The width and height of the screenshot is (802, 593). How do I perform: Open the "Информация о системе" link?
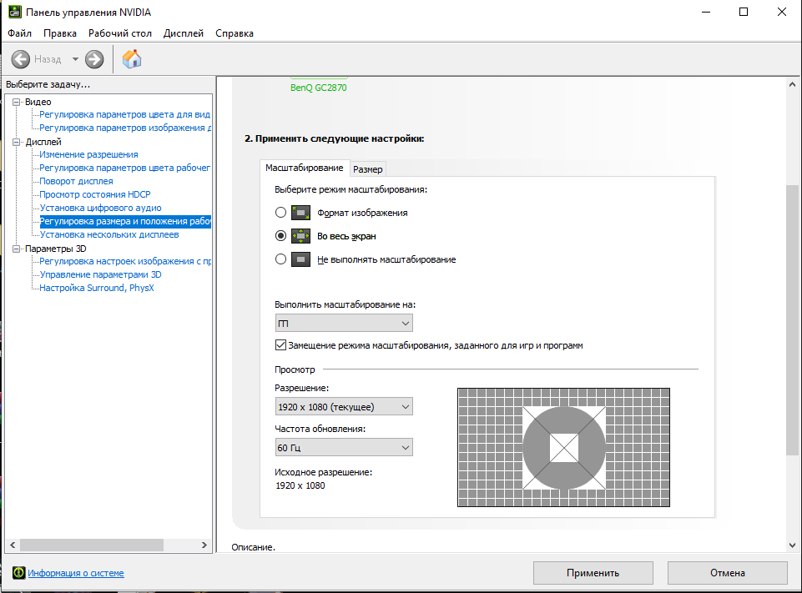point(76,573)
